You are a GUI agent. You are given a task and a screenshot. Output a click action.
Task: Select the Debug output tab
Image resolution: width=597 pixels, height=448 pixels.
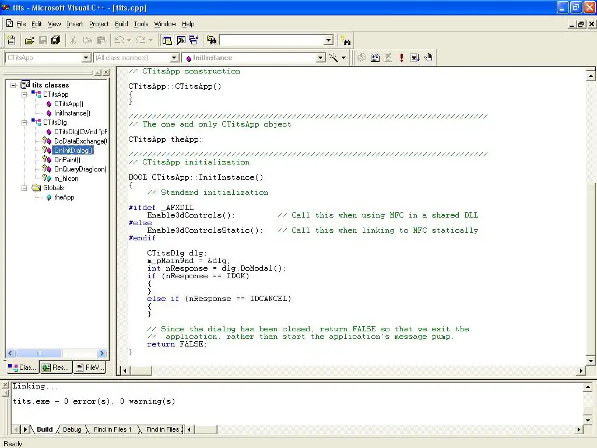pos(72,429)
